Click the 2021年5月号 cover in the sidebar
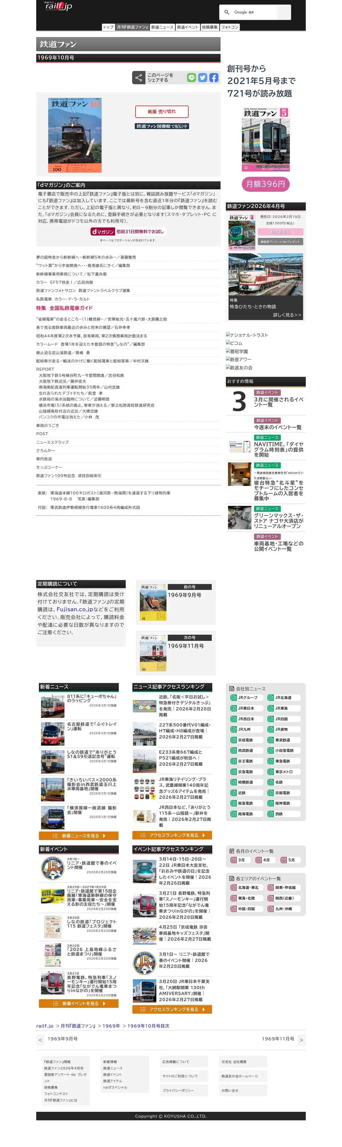Image resolution: width=342 pixels, height=1147 pixels. pyautogui.click(x=266, y=140)
